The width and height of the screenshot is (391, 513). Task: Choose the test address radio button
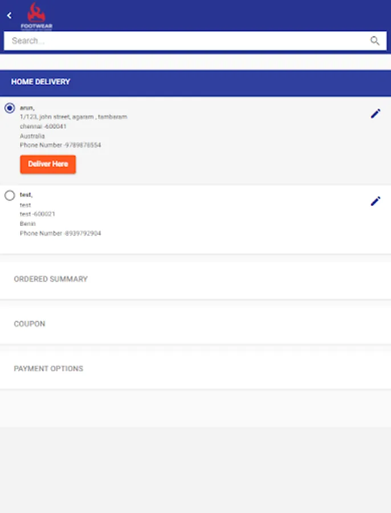[x=10, y=196]
